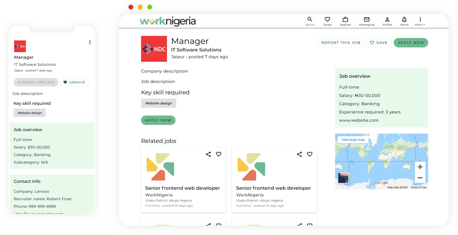Click the View larger map link
This screenshot has width=458, height=235.
(353, 140)
